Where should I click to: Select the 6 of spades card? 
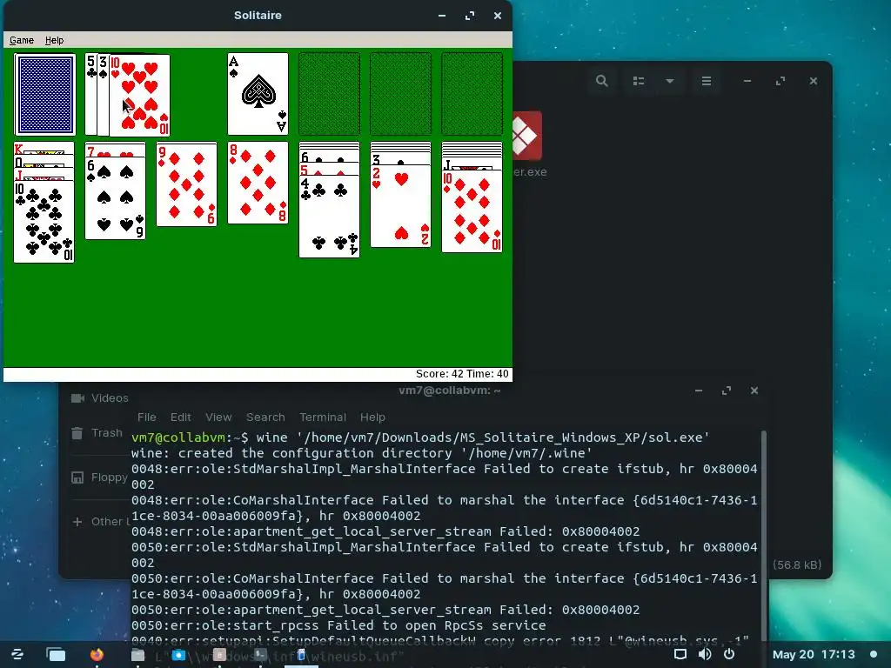click(x=116, y=198)
